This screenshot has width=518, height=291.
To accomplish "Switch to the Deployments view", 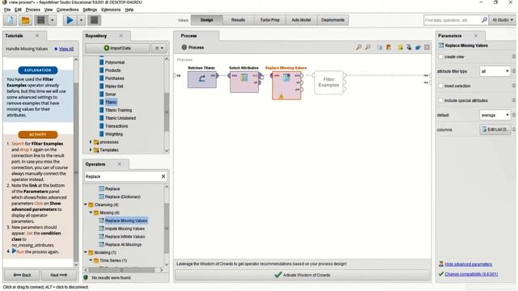I will click(333, 20).
